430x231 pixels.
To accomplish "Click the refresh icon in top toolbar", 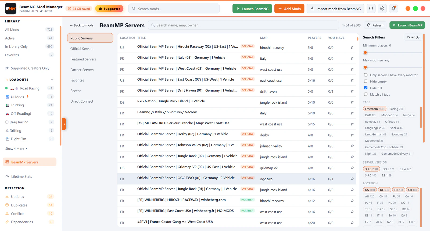I will 371,9.
